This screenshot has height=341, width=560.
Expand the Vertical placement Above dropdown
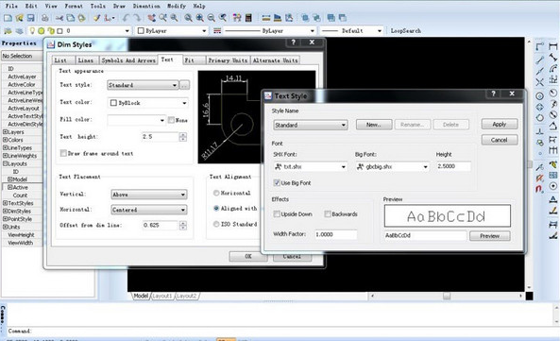[149, 195]
